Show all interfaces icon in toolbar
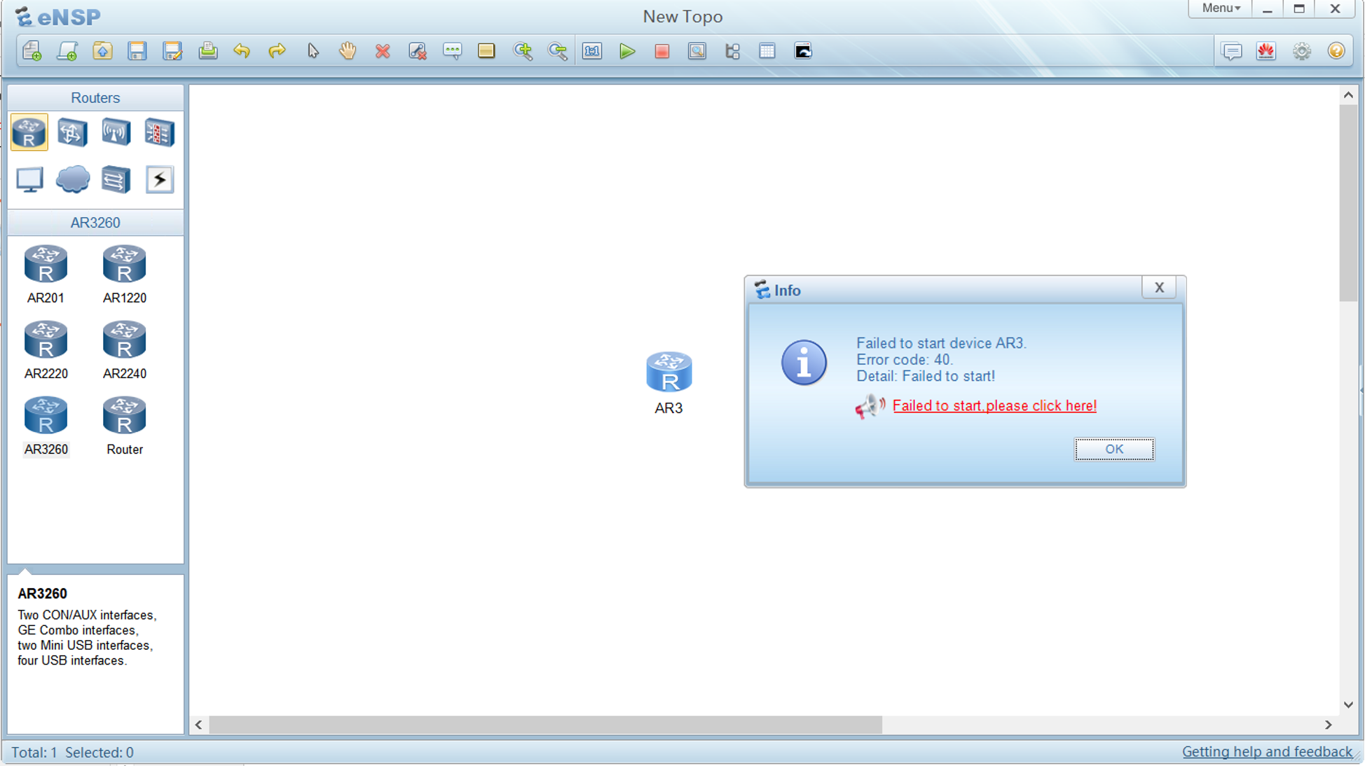This screenshot has height=766, width=1365. 732,51
